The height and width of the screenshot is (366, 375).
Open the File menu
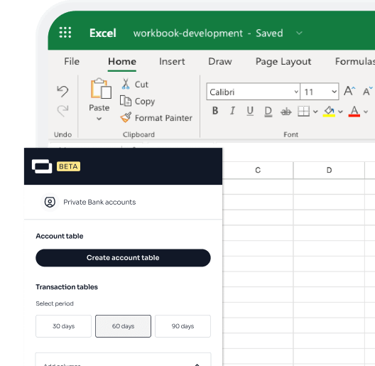[72, 62]
